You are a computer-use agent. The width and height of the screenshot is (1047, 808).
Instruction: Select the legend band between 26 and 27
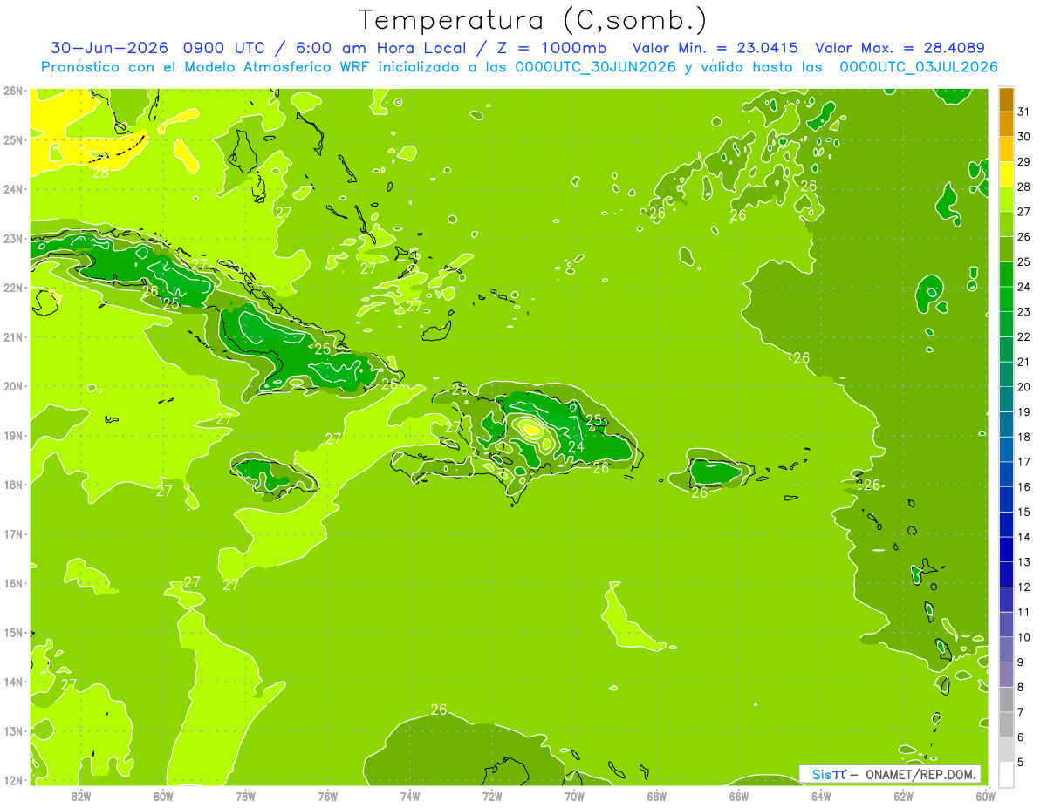[1006, 224]
